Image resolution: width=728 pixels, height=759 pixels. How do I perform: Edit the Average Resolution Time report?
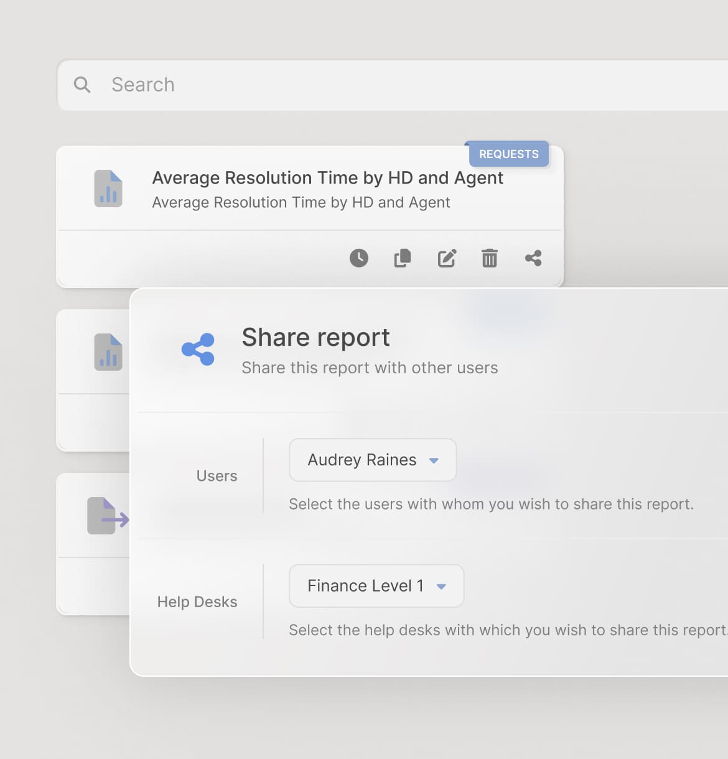[447, 258]
